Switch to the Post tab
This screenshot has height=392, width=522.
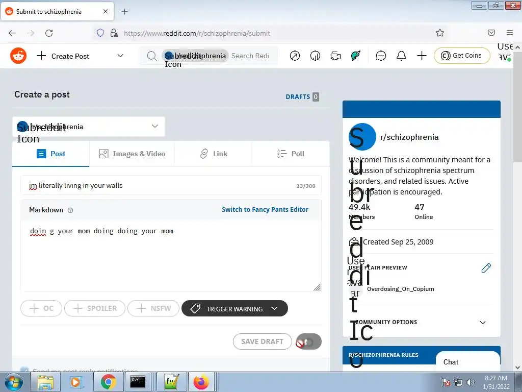click(x=50, y=154)
